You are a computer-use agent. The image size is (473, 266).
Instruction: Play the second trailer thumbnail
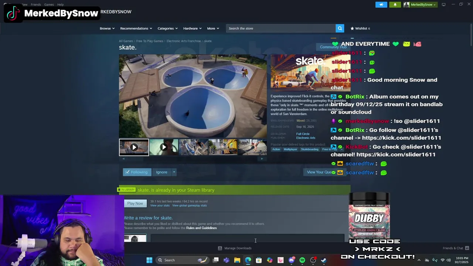click(x=164, y=147)
